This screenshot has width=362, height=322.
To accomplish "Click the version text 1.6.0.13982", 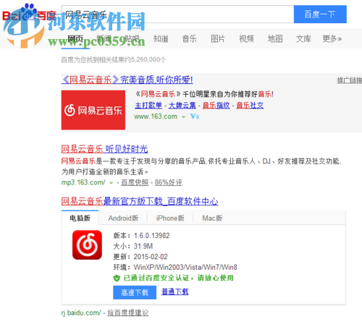I will point(152,235).
